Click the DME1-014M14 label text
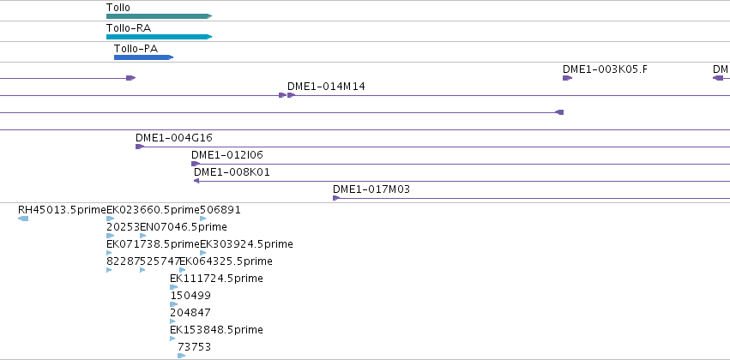This screenshot has height=360, width=730. 326,86
